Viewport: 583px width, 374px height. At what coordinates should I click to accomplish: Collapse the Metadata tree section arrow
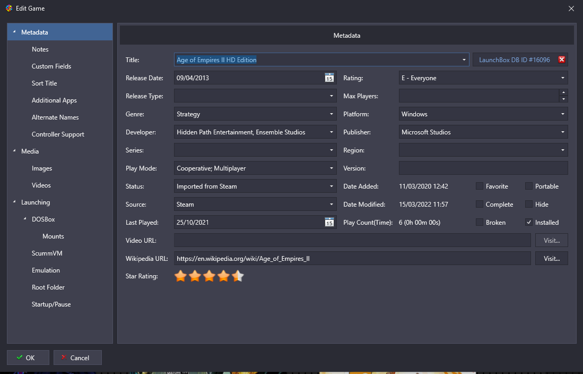click(x=14, y=32)
